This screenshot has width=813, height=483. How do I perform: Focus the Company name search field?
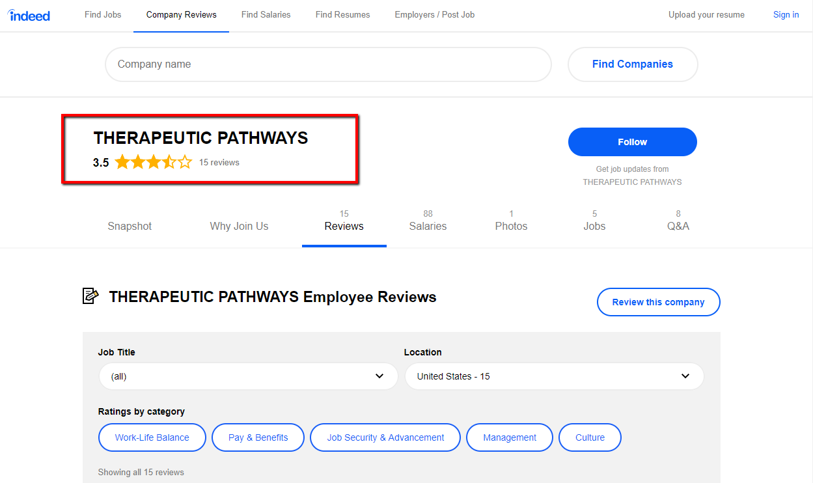(x=328, y=64)
